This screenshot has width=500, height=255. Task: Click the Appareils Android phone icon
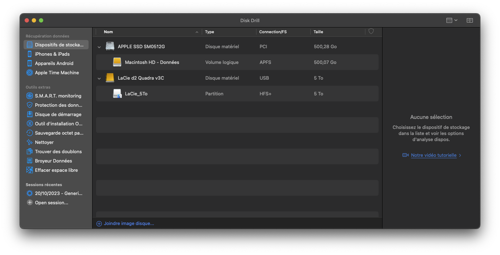click(x=30, y=63)
